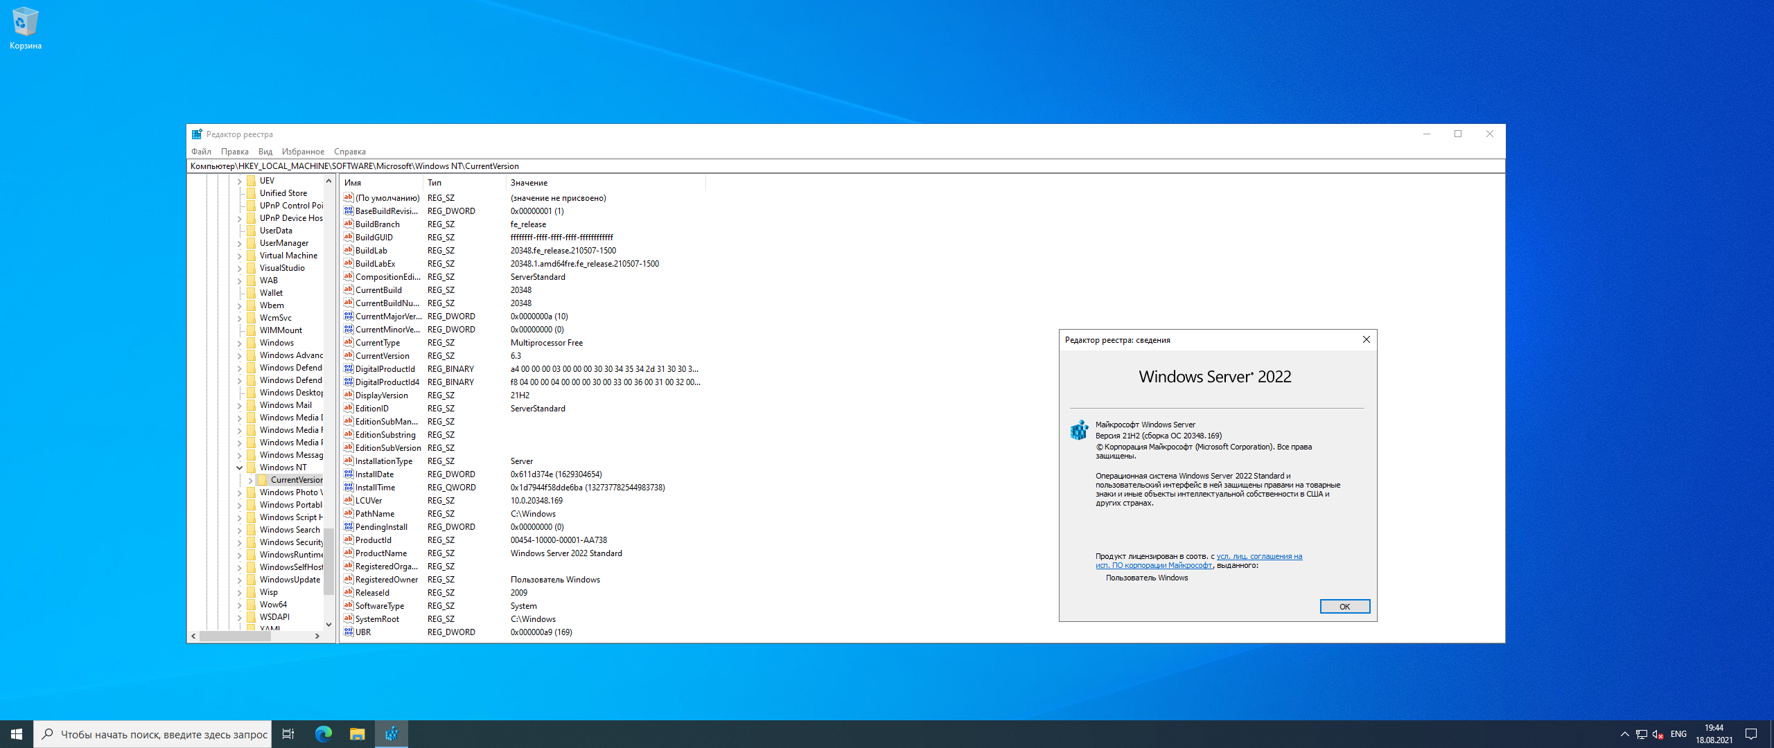
Task: Open the Recycle Bin desktop icon
Action: [x=25, y=29]
